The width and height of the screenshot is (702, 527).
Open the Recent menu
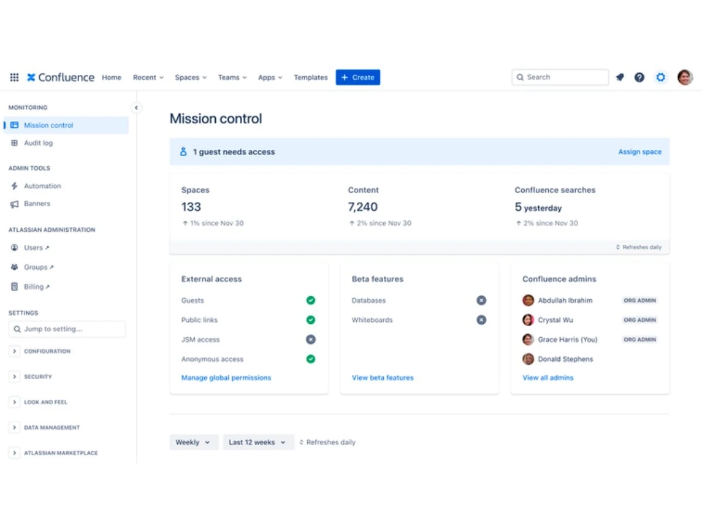coord(148,77)
